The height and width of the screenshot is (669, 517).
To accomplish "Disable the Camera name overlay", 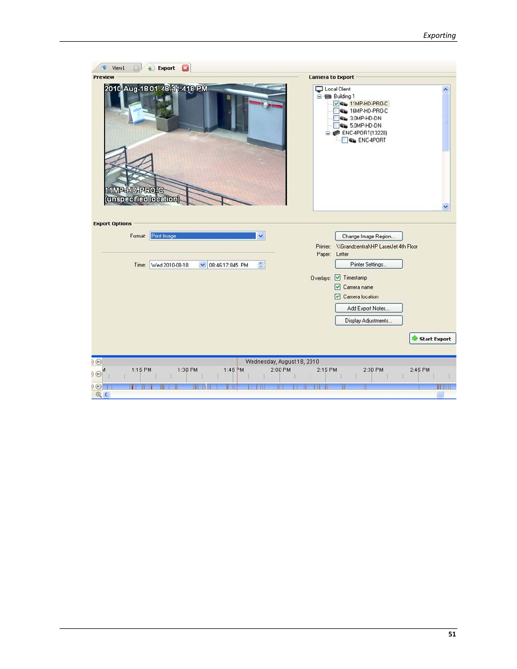I will pyautogui.click(x=337, y=287).
